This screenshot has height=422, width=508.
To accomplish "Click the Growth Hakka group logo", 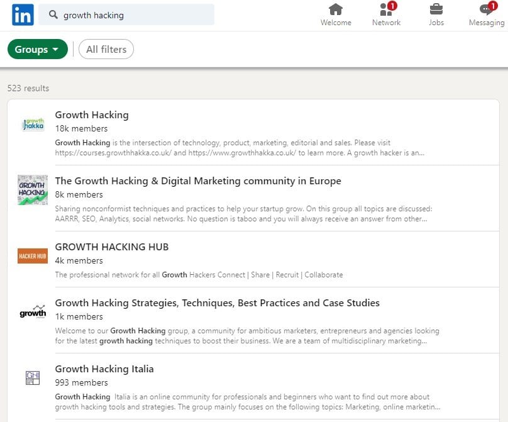I will [33, 125].
